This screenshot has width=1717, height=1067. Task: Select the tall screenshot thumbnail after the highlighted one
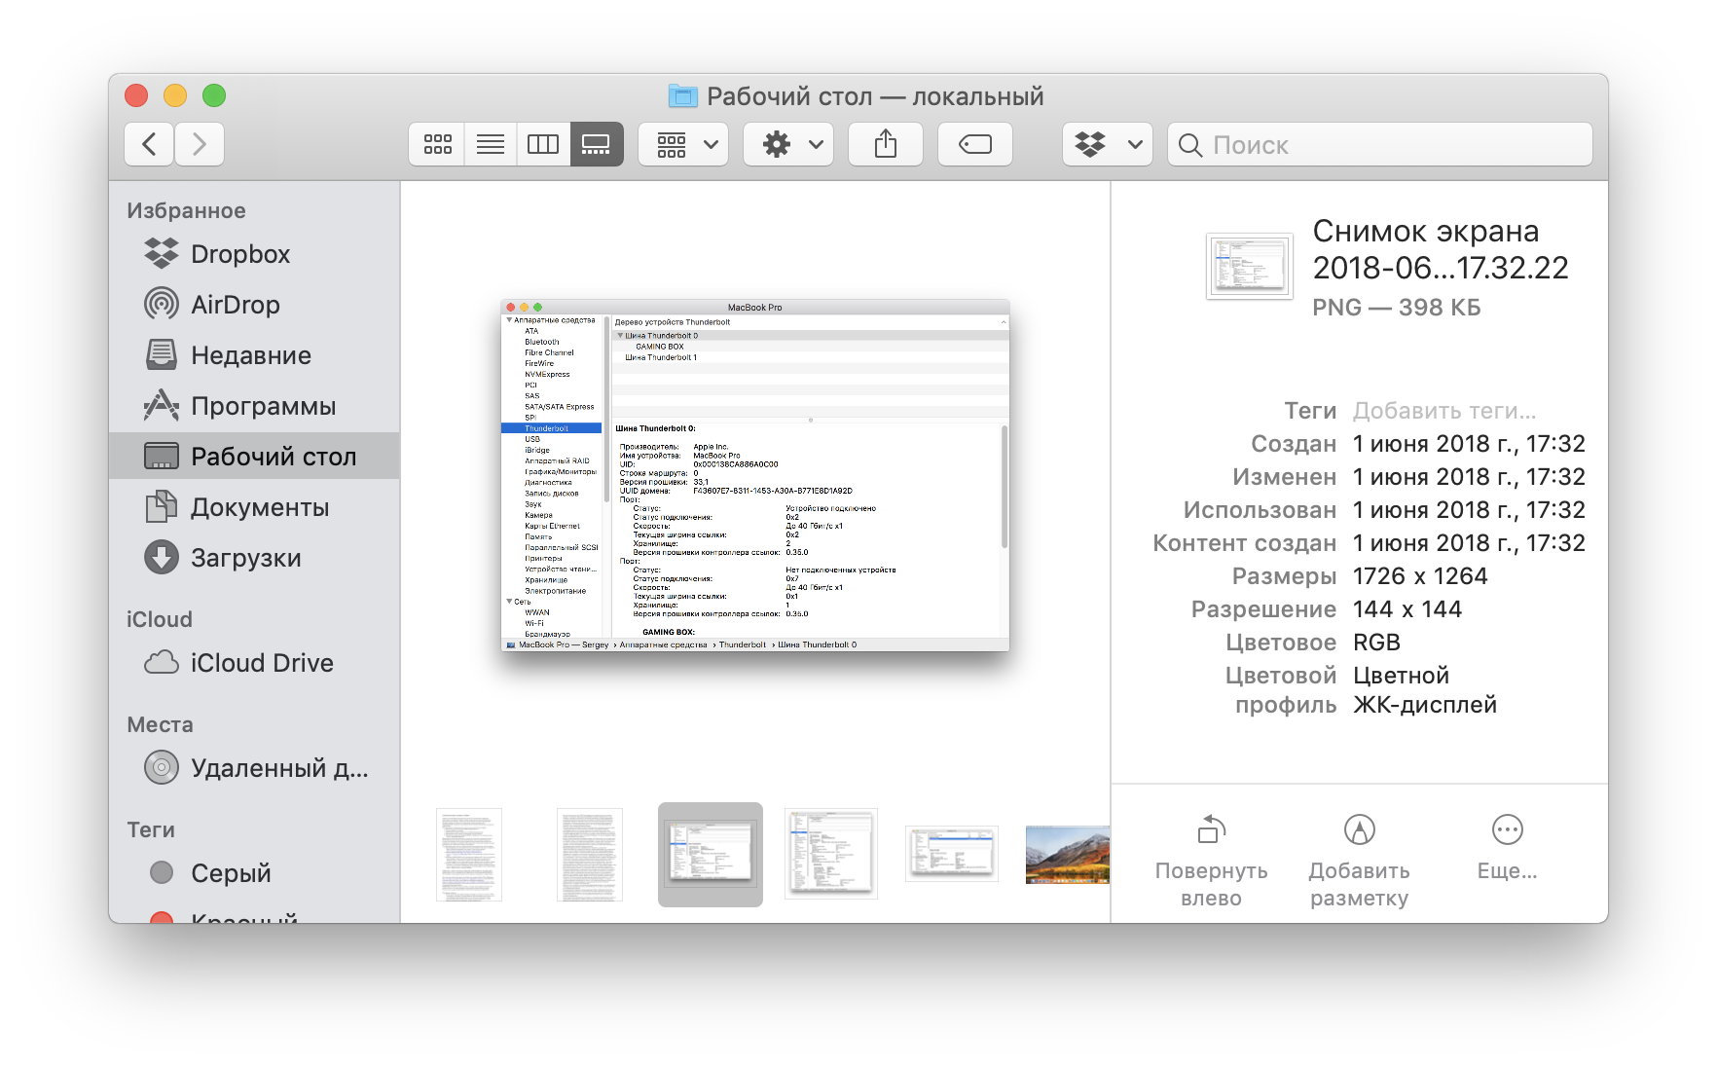tap(831, 853)
